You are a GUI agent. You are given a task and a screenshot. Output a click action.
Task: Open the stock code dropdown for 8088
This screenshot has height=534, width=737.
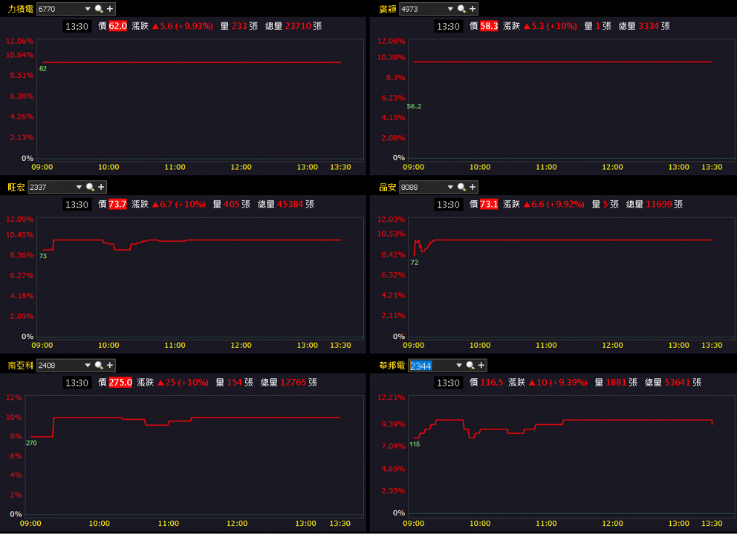450,187
